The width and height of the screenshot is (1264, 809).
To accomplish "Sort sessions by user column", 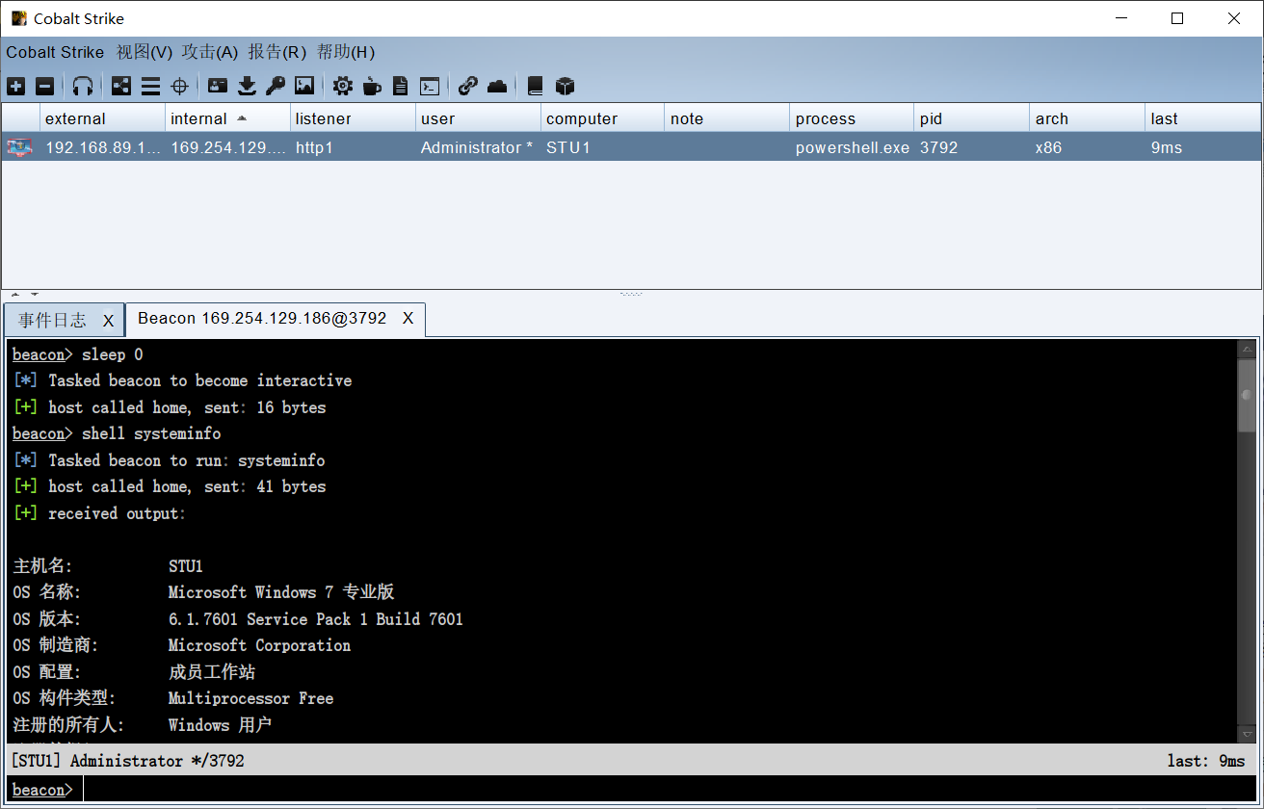I will (478, 118).
